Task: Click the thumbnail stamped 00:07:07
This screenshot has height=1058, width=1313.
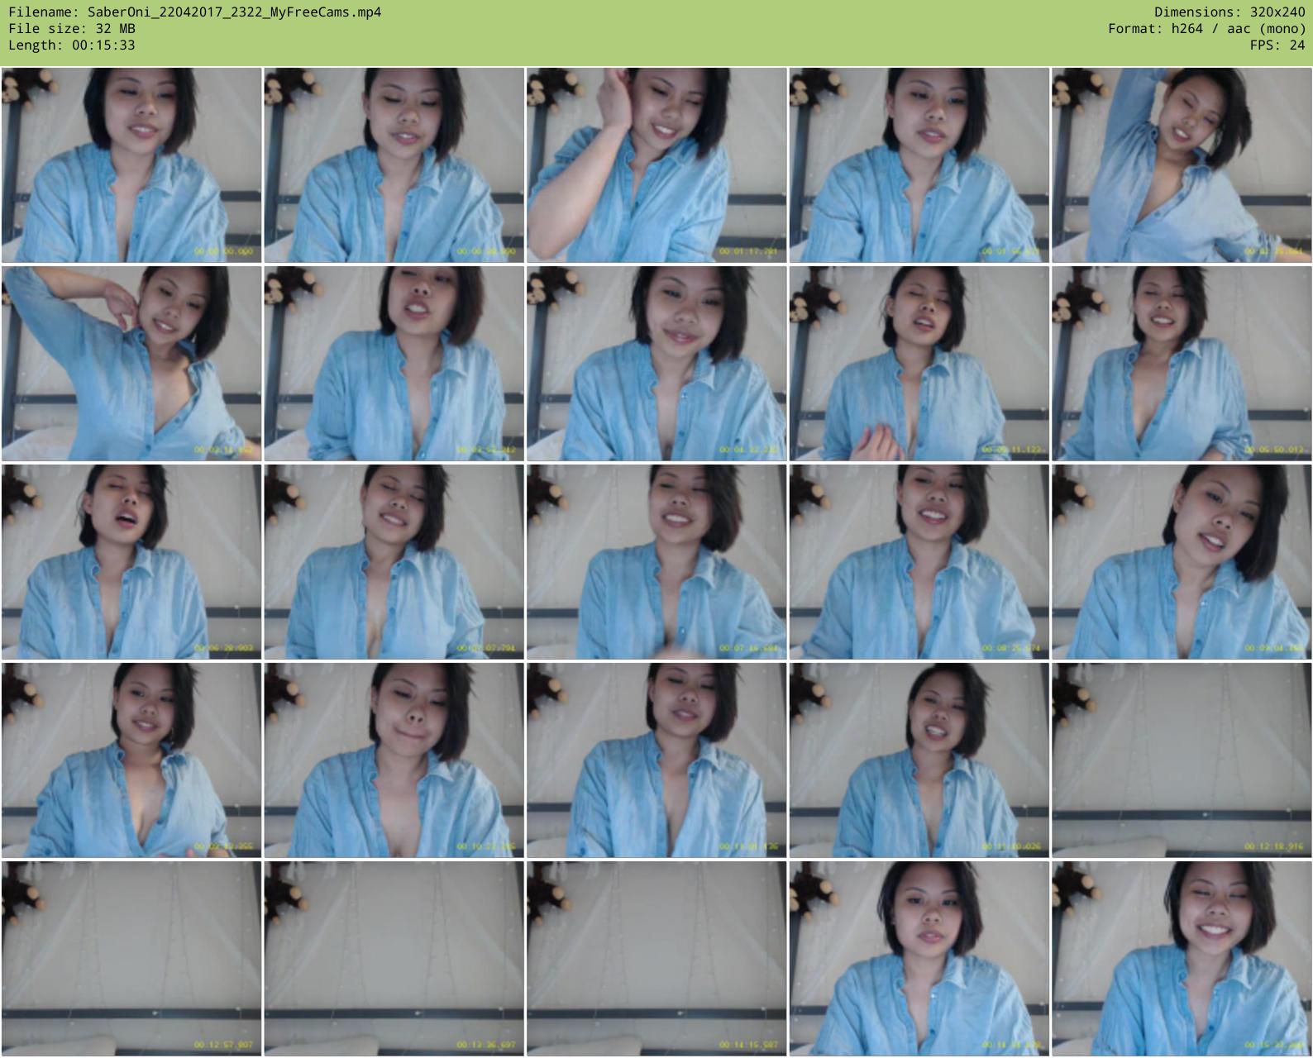Action: (394, 562)
